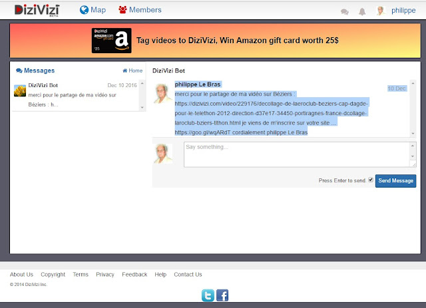Open Terms footer link
Image resolution: width=426 pixels, height=308 pixels.
(x=81, y=275)
